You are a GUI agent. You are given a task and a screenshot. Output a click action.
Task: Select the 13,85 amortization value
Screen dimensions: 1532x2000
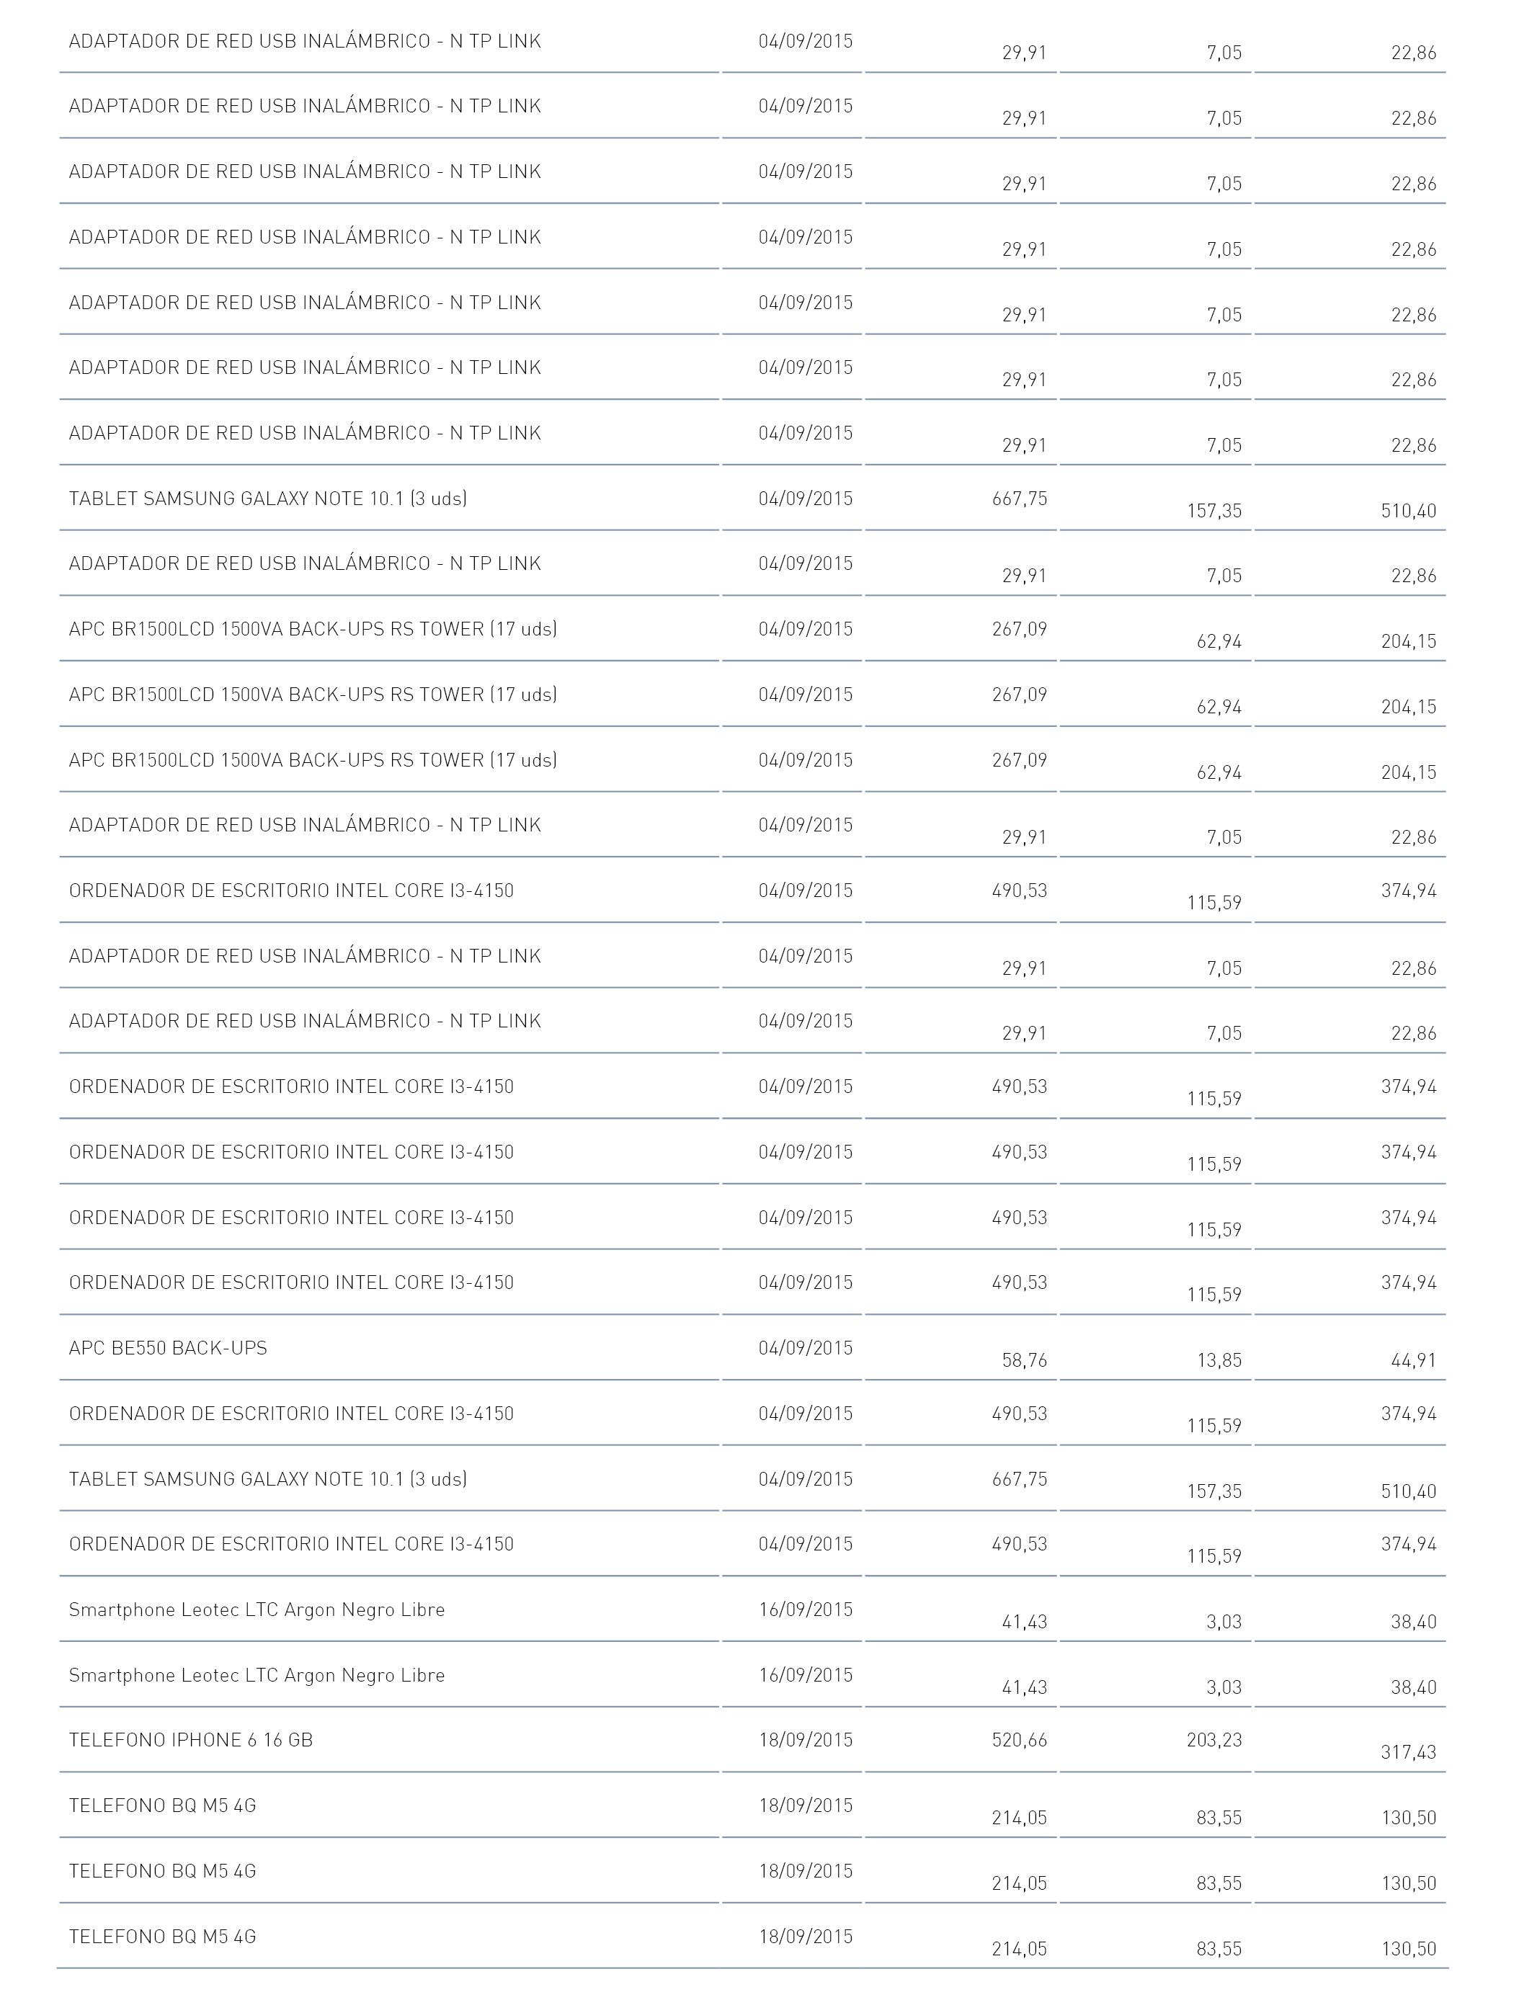pos(1219,1360)
